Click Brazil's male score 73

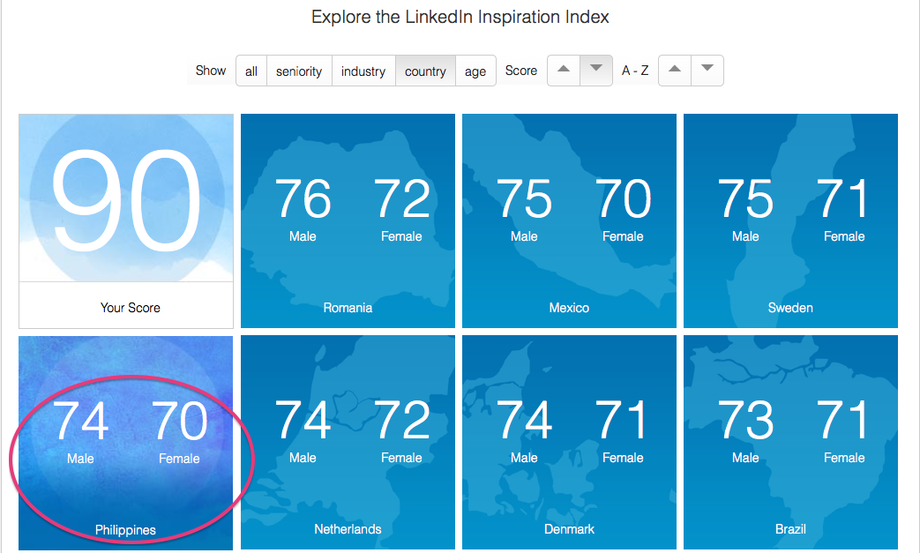click(745, 419)
